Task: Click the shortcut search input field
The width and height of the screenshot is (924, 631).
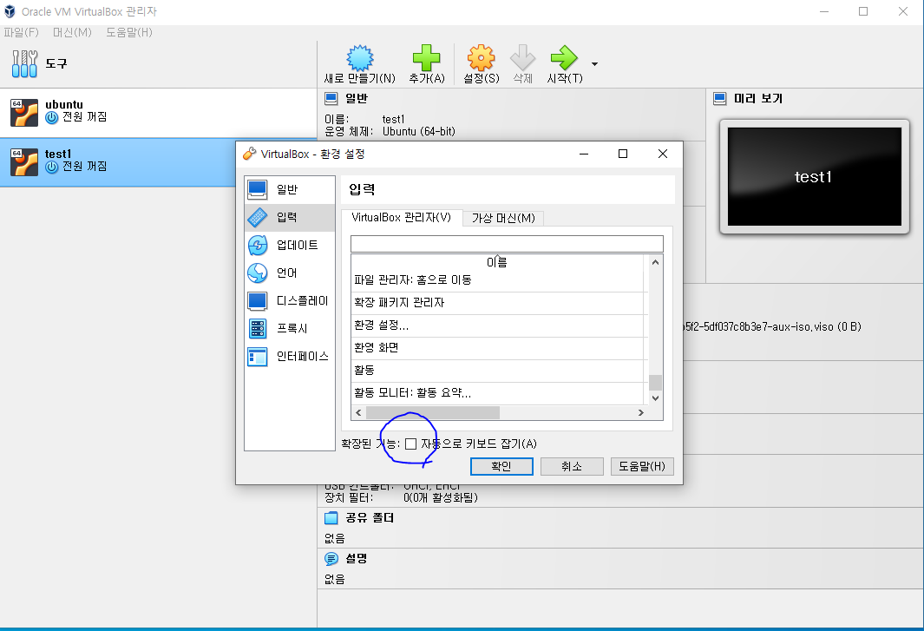Action: pos(507,244)
